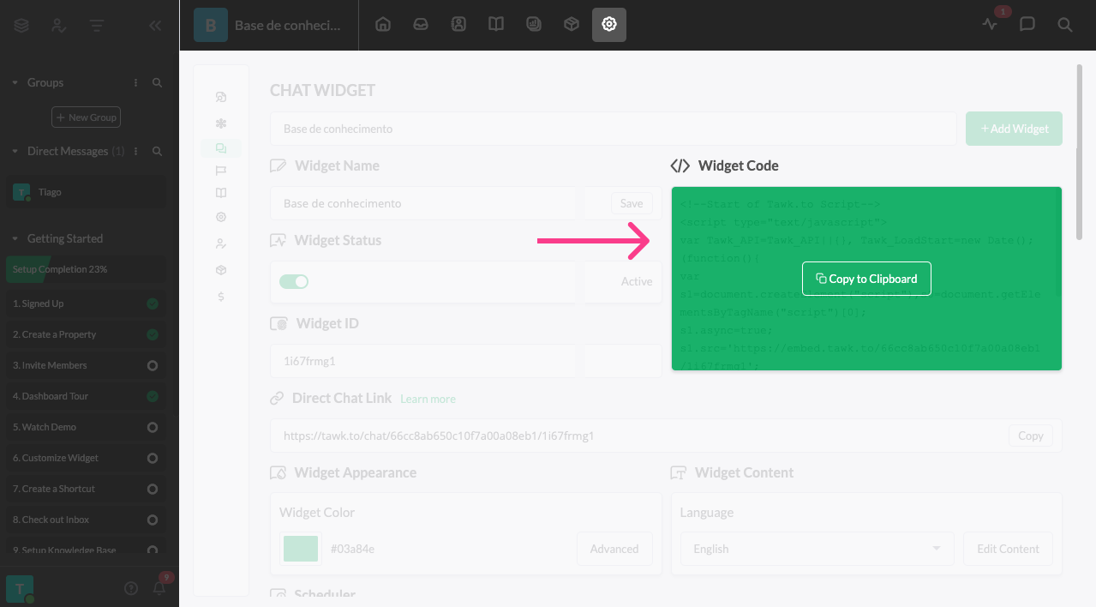
Task: Open the Contacts icon in top bar
Action: pos(458,25)
